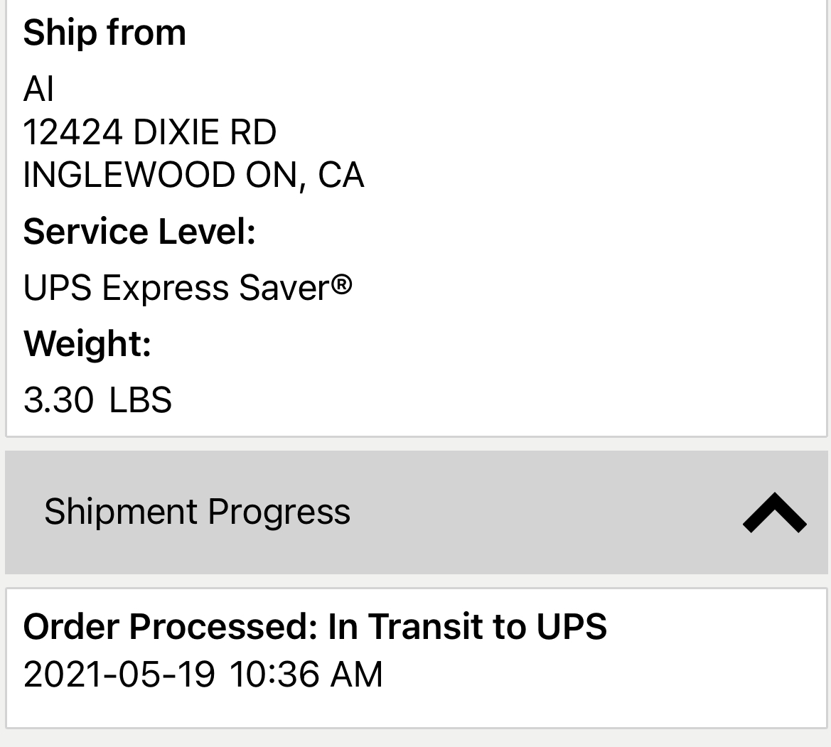The height and width of the screenshot is (747, 831).
Task: Tap the 10:36 AM timestamp
Action: pos(306,674)
